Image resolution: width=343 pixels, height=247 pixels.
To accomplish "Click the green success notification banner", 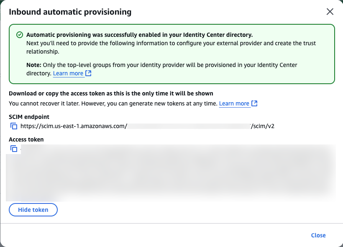I will click(x=171, y=54).
